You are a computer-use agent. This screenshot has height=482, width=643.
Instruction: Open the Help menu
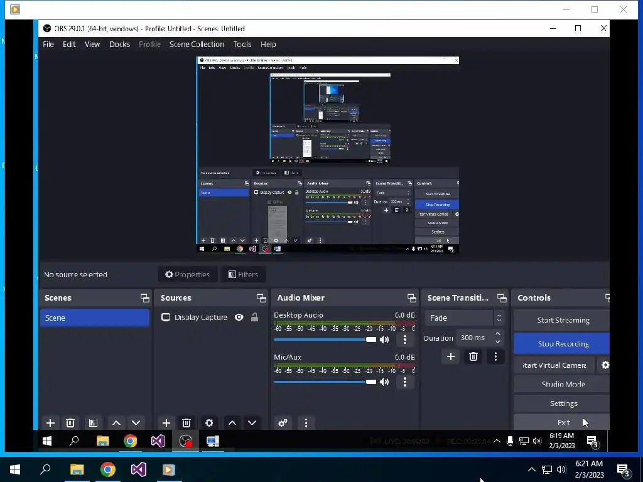pyautogui.click(x=268, y=45)
